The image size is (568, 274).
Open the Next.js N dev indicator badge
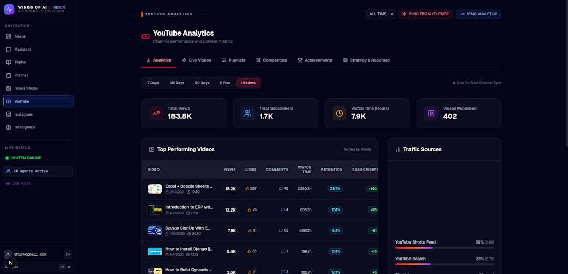point(11,263)
